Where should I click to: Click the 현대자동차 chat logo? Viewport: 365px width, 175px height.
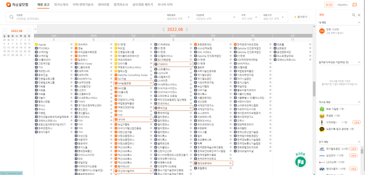tap(322, 169)
